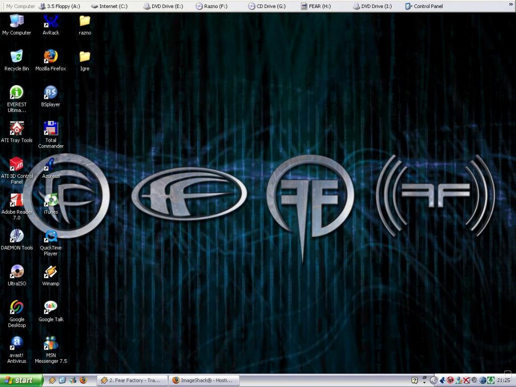
Task: Click the Firefox icon in Quick Launch
Action: (x=83, y=380)
